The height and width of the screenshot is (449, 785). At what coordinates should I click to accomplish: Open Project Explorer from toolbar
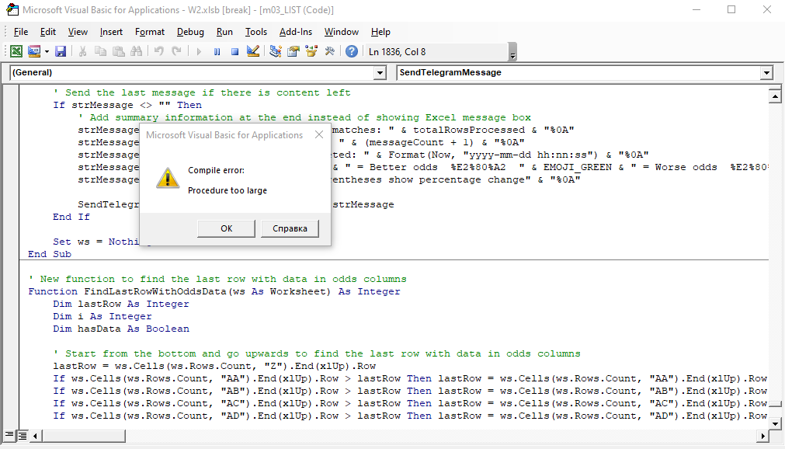[x=275, y=51]
